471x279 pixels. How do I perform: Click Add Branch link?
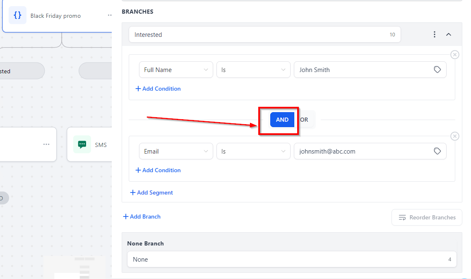[142, 216]
